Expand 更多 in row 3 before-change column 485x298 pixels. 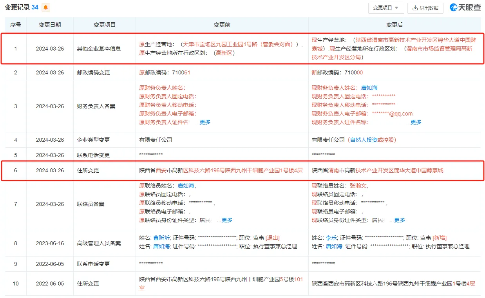(205, 122)
